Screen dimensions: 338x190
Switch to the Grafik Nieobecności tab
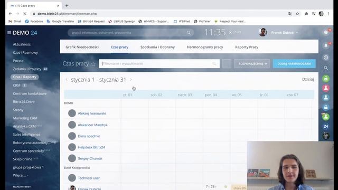tap(82, 47)
